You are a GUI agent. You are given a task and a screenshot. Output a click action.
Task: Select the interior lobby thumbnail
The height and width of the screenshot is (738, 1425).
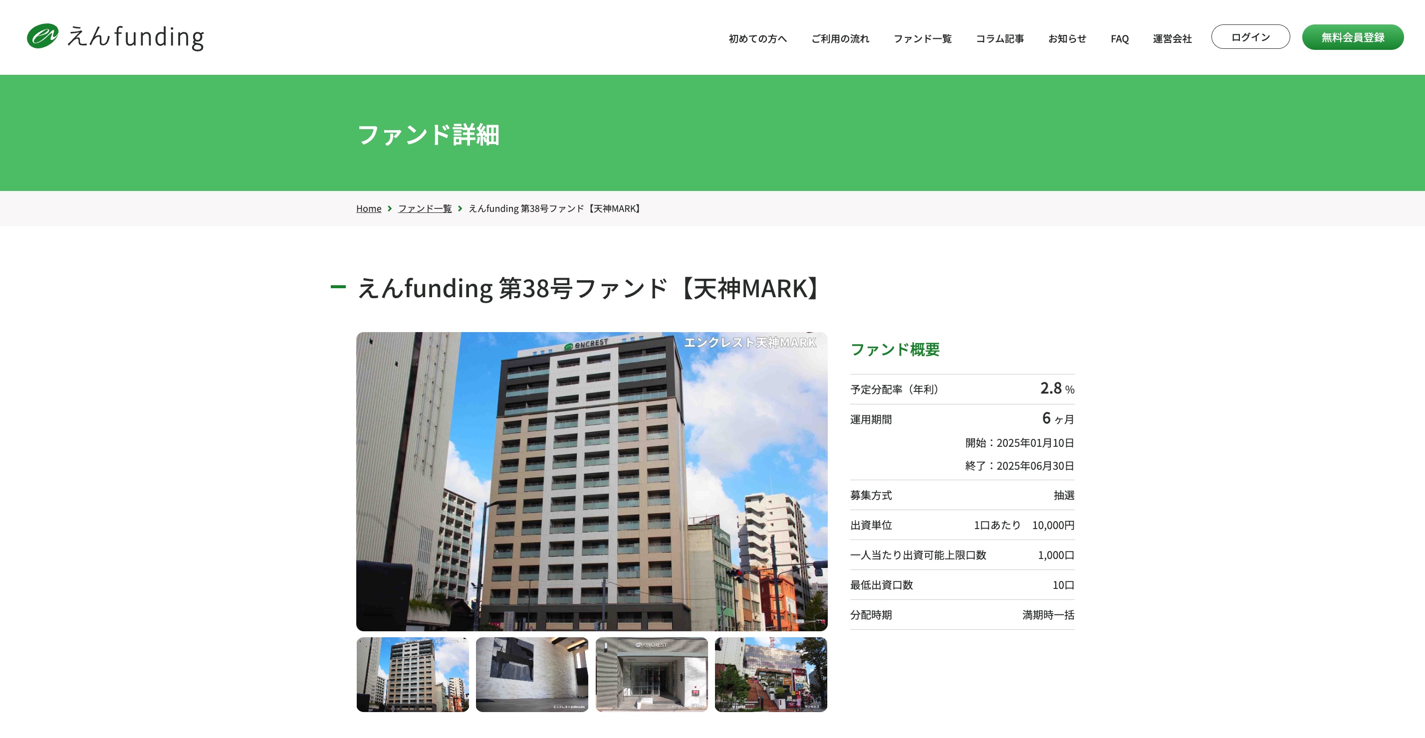[531, 675]
